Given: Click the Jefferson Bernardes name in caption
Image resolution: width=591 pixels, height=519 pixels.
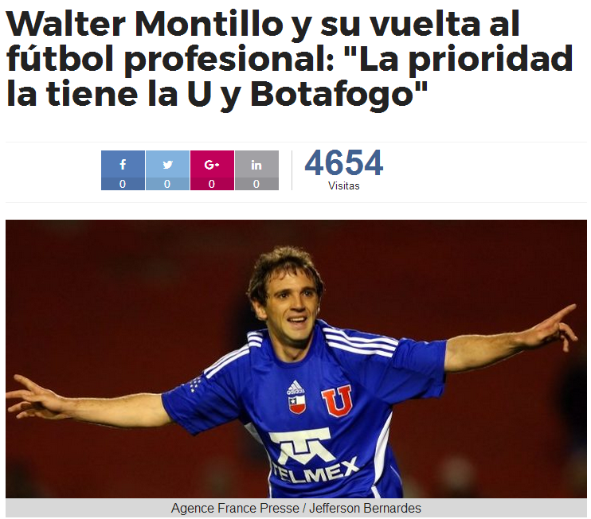Looking at the screenshot, I should (365, 508).
